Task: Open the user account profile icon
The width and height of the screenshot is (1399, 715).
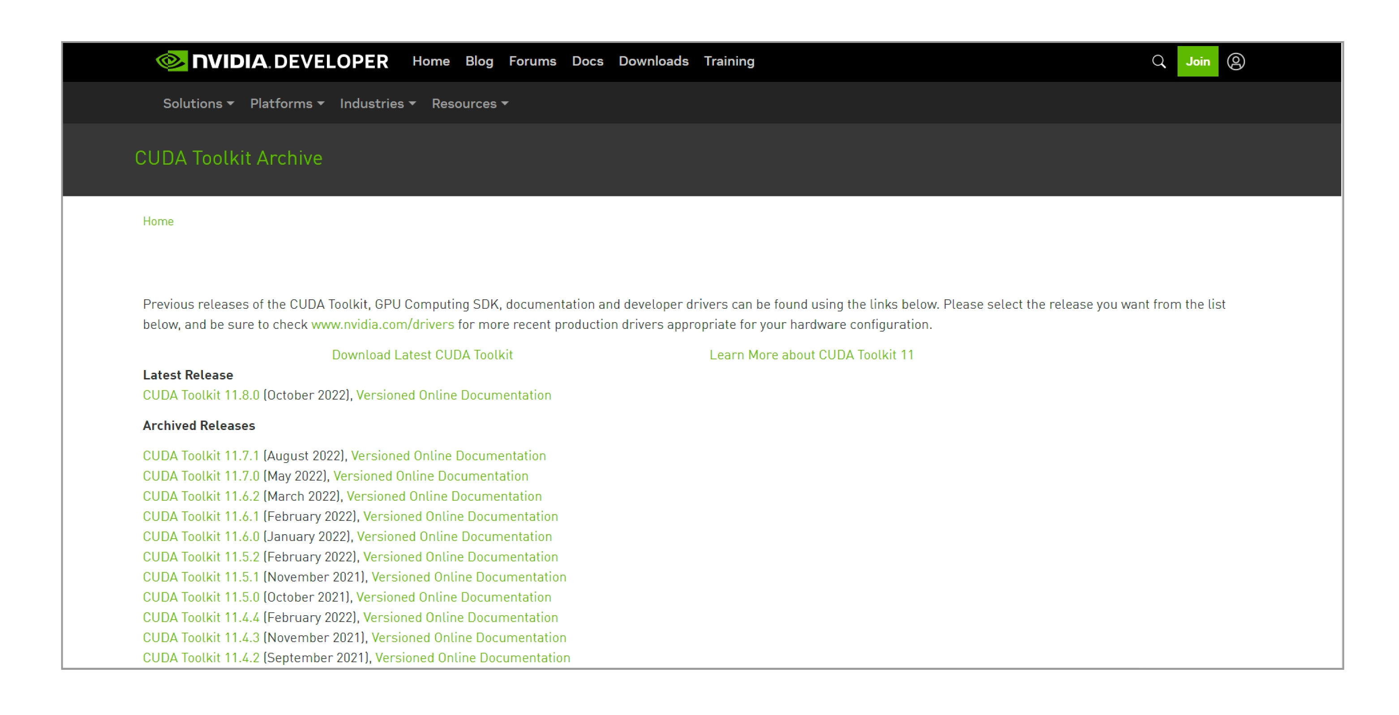Action: 1236,62
